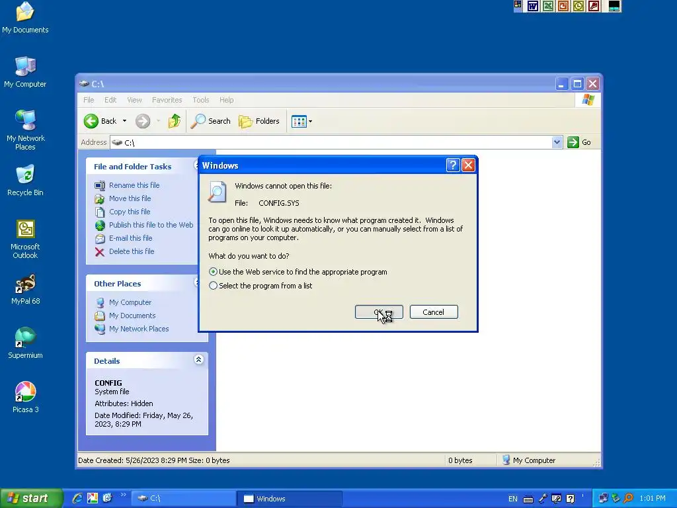Open the File menu
The width and height of the screenshot is (677, 508).
click(89, 100)
